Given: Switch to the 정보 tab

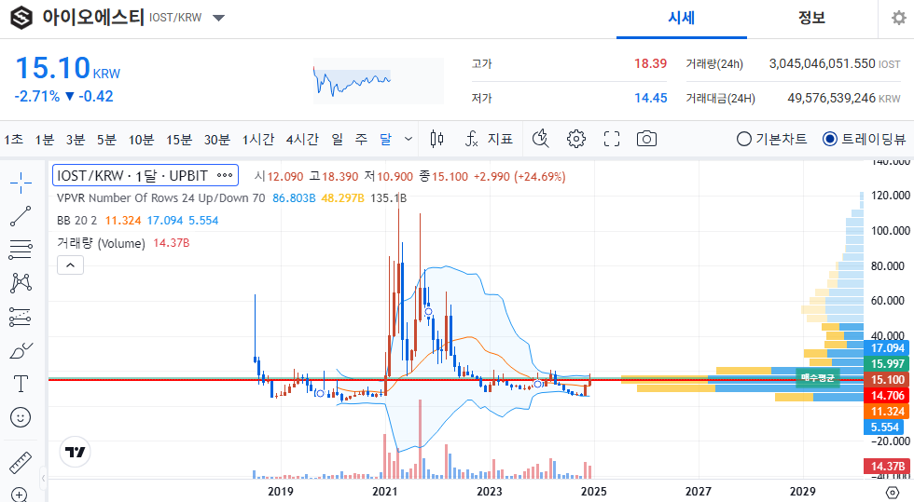Looking at the screenshot, I should tap(811, 18).
